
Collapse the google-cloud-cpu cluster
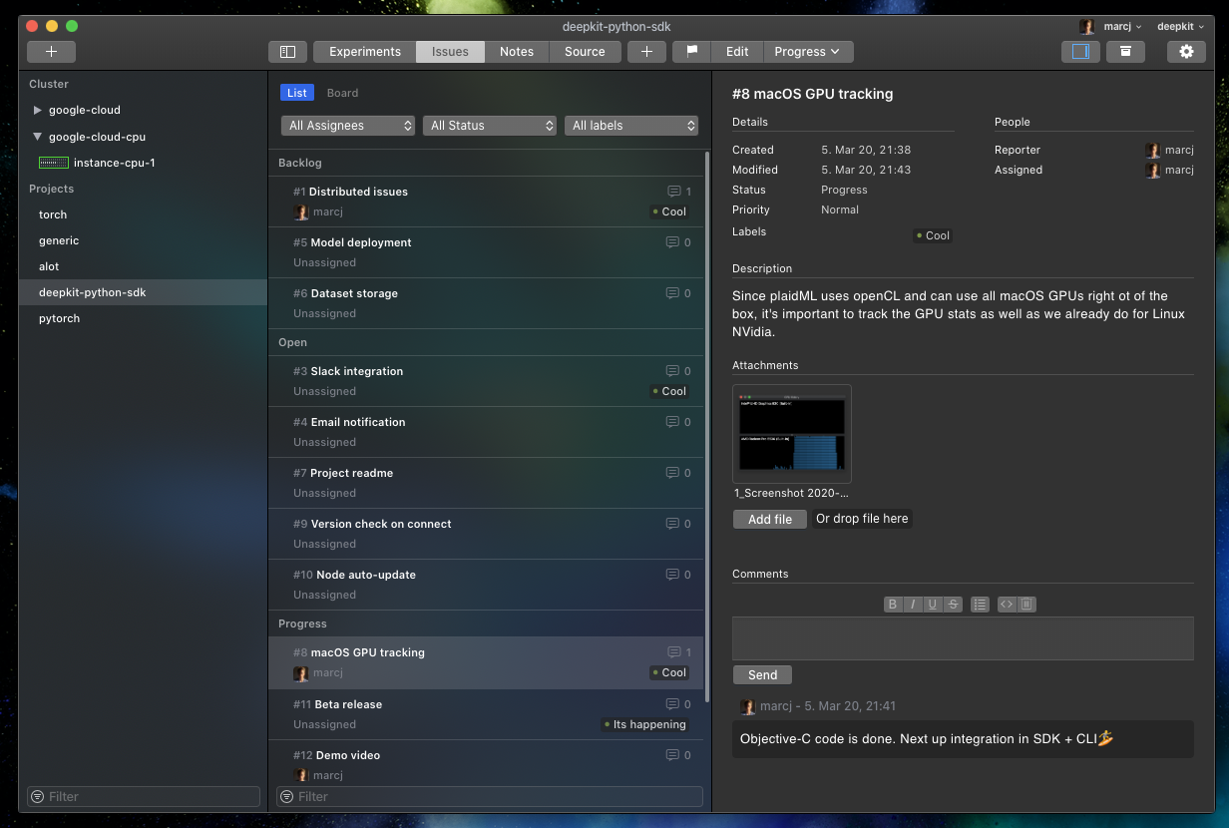pos(38,137)
